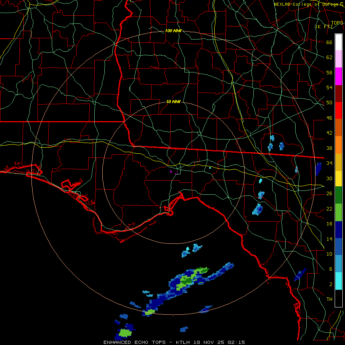This screenshot has width=345, height=345.
Task: Click the TOPS legend title
Action: [x=337, y=23]
